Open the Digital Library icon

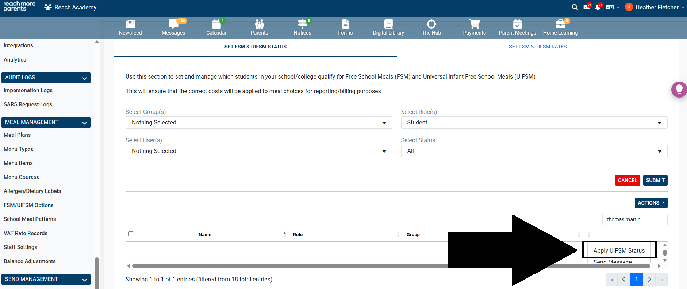point(388,24)
